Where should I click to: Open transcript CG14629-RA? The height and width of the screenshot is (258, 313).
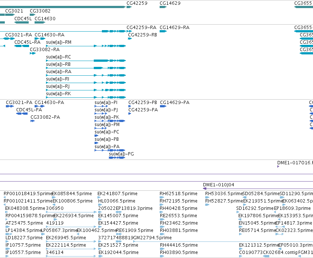coord(175,27)
